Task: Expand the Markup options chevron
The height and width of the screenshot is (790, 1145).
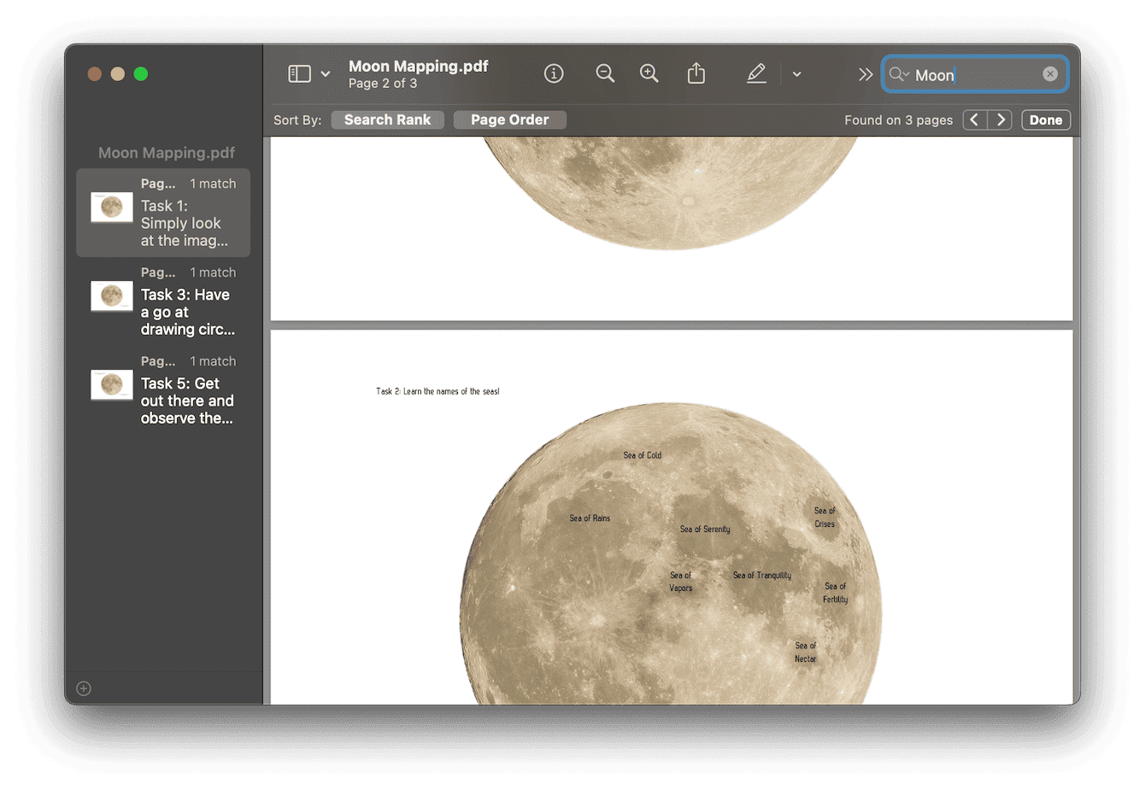Action: click(796, 74)
